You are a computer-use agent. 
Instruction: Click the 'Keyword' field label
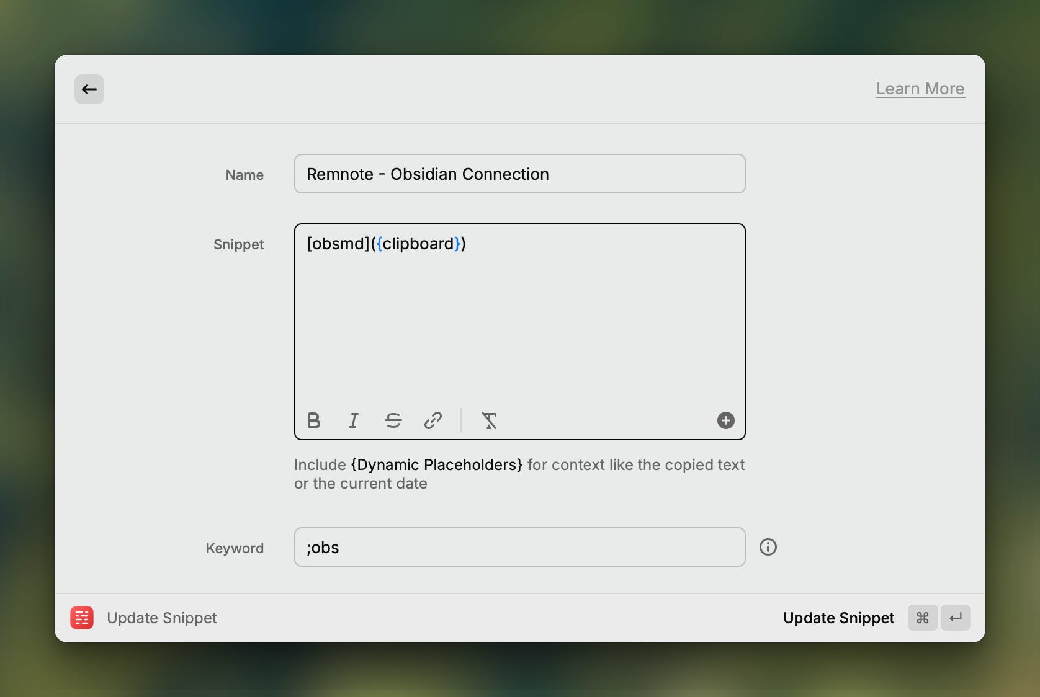pos(235,548)
